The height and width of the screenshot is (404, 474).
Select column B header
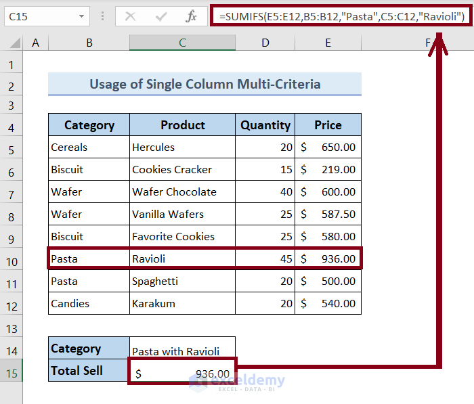pos(89,43)
